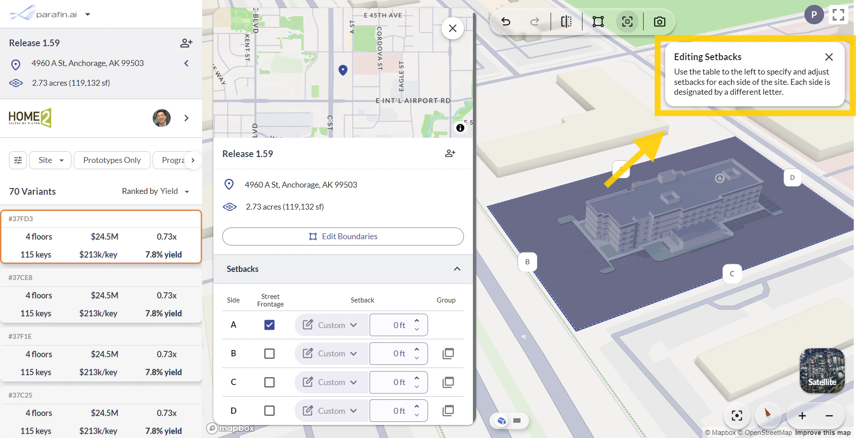
Task: Enable street frontage for side D
Action: (269, 411)
